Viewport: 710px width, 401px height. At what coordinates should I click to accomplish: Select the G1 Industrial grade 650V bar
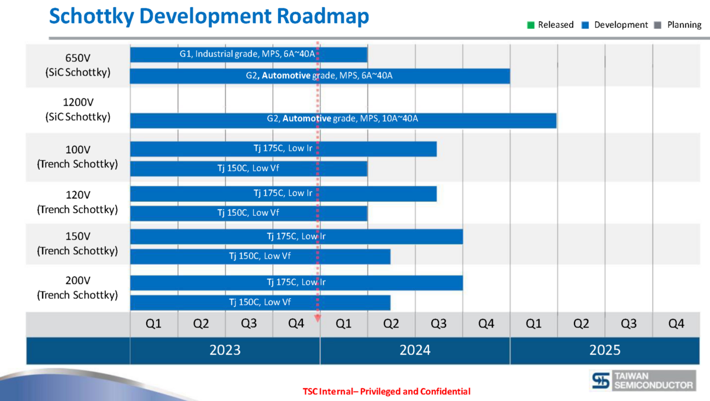point(248,54)
